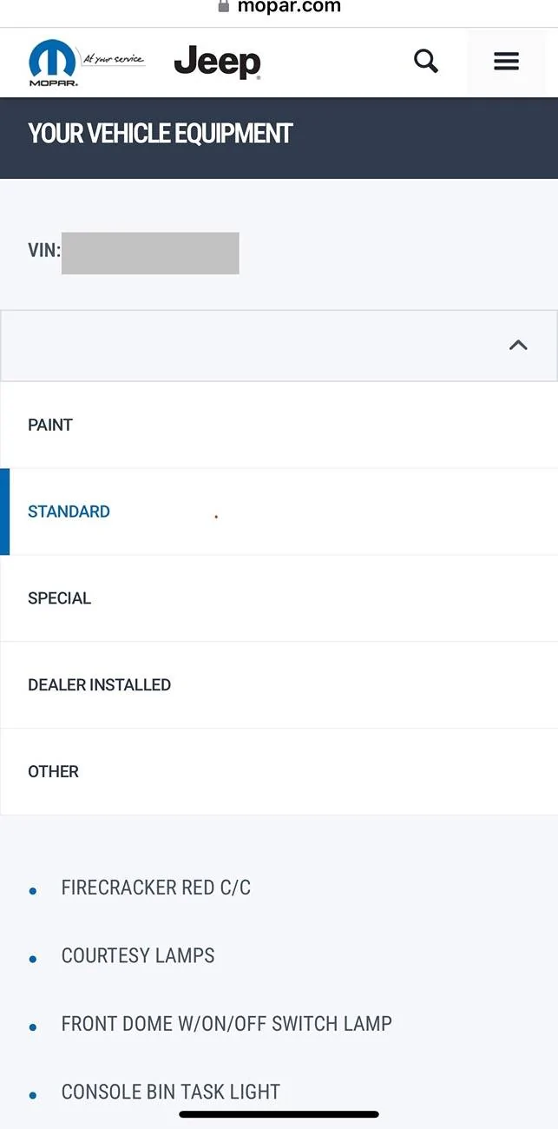Screen dimensions: 558x1129
Task: Select the STANDARD category
Action: tap(279, 512)
